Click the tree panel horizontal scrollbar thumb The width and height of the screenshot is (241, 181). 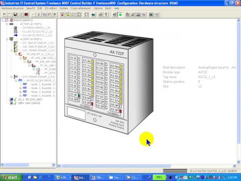[x=17, y=165]
